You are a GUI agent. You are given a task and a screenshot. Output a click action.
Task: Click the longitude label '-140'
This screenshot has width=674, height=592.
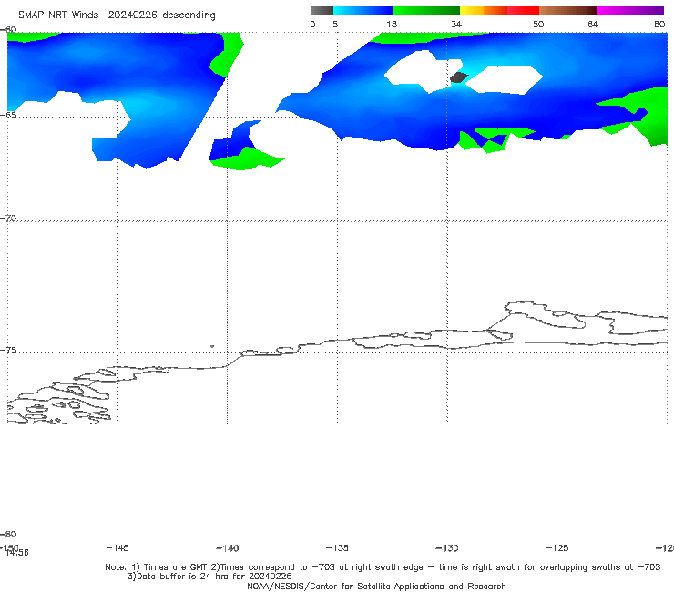pyautogui.click(x=228, y=548)
